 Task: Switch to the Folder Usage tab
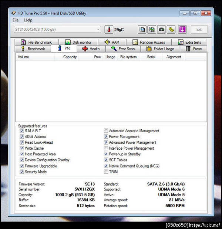coord(160,49)
